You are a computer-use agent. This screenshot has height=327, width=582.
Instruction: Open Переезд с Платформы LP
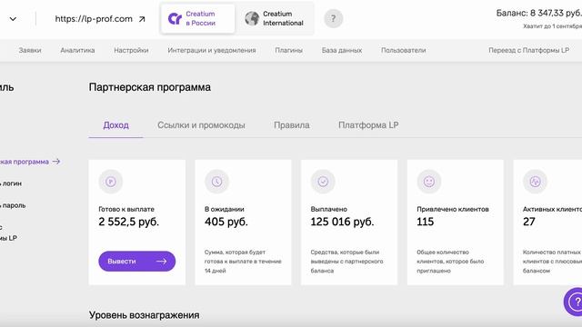[x=528, y=51]
